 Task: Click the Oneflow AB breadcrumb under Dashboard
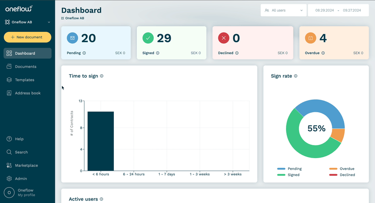pos(73,18)
